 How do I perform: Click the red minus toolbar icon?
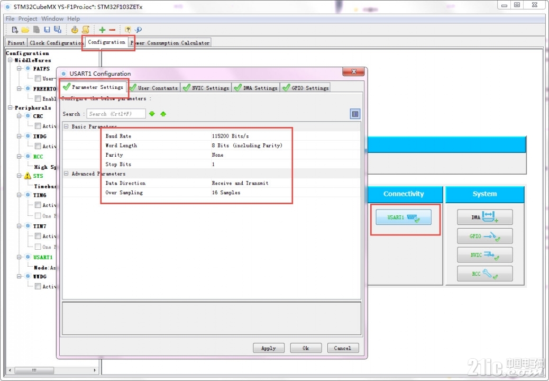[112, 30]
